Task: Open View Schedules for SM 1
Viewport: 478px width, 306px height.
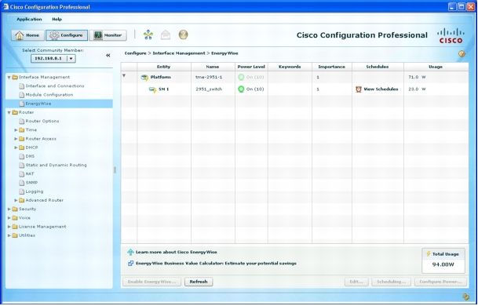Action: coord(381,89)
